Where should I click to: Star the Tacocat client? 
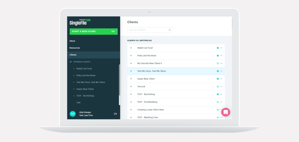pos(218,86)
